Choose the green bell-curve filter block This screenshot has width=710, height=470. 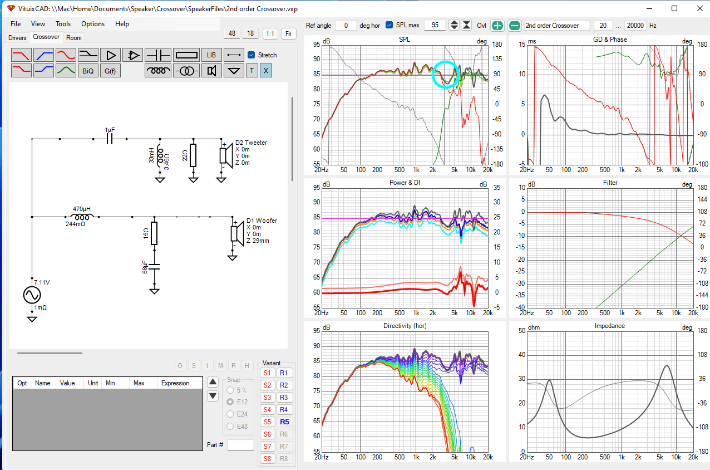coord(66,70)
